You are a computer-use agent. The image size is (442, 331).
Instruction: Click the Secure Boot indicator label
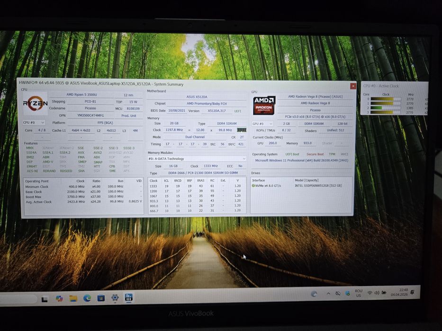point(315,154)
